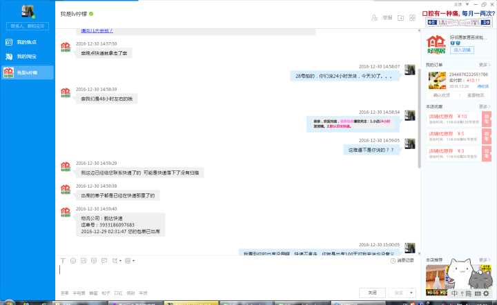This screenshot has height=305, width=497.
Task: Select the 我是lv柠檬 conversation in sidebar
Action: 28,72
